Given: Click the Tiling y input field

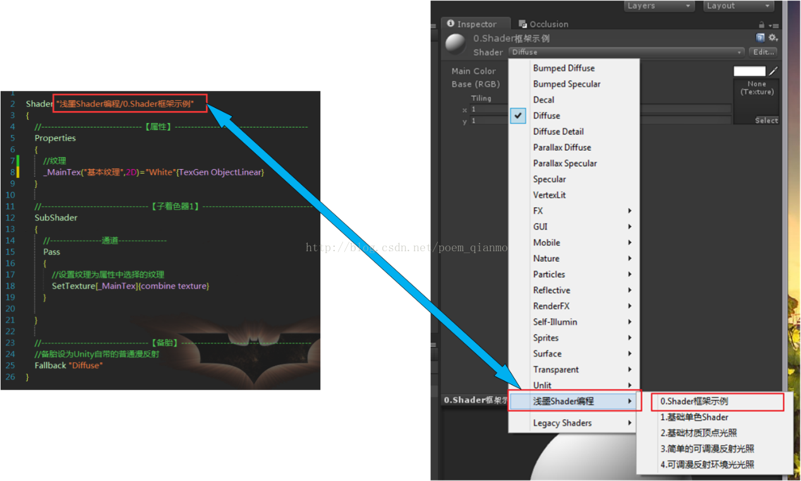Looking at the screenshot, I should pos(600,121).
